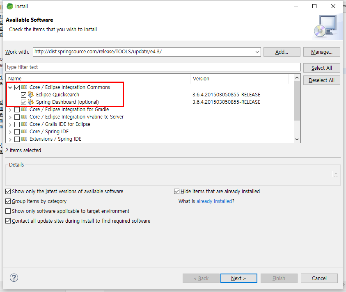Expand Core / Eclipse Integration for Gradle
Screen dimensions: 346x292
tap(10, 109)
